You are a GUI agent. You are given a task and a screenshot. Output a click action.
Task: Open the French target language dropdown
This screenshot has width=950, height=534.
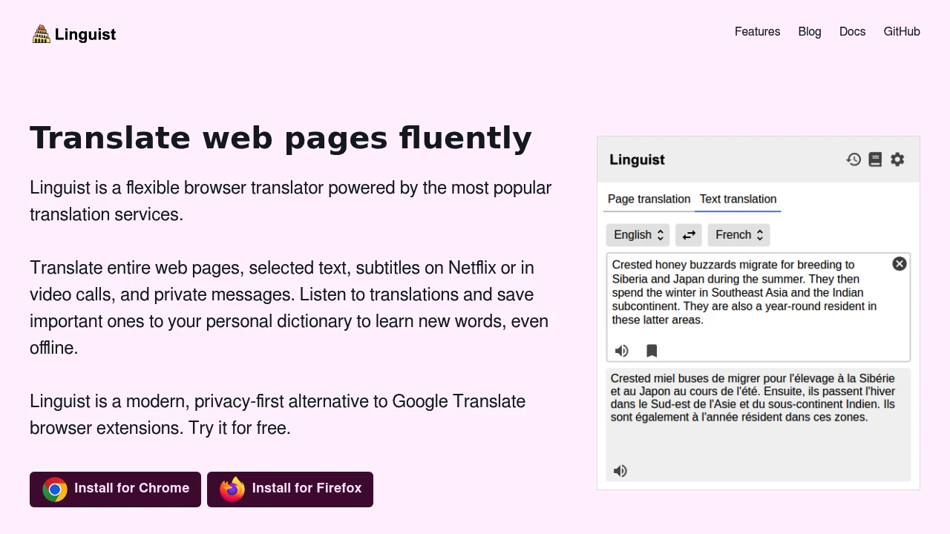[738, 235]
